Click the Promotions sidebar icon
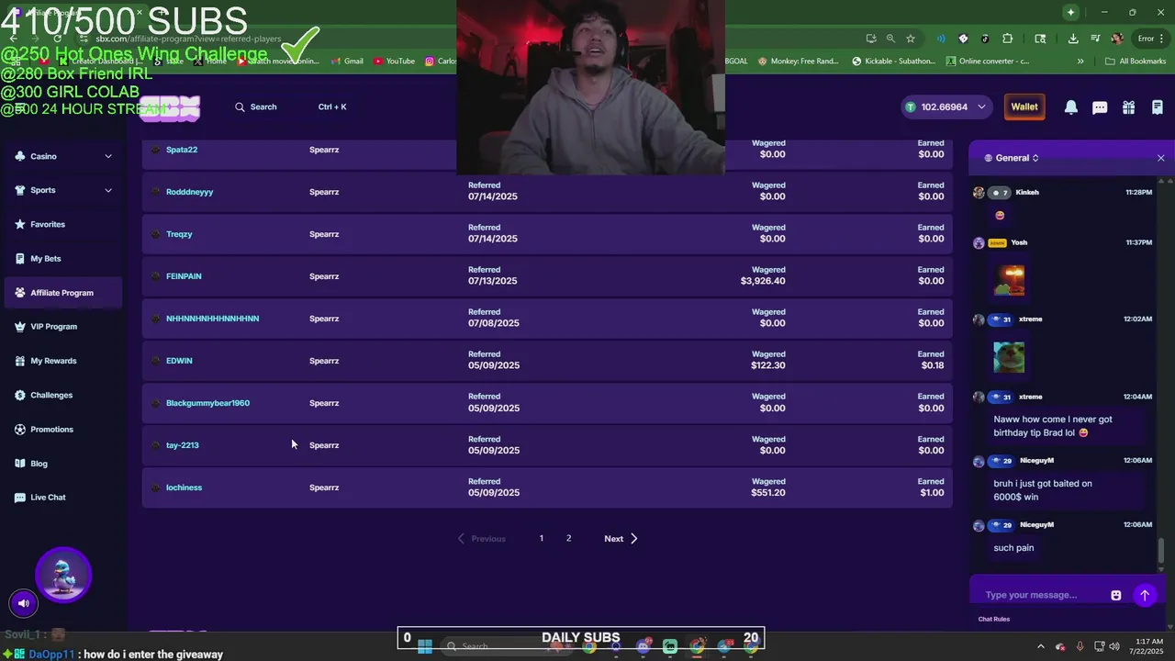The width and height of the screenshot is (1175, 661). [20, 430]
